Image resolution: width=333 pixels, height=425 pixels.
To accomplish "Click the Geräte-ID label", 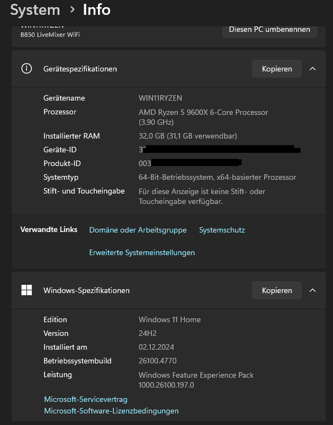I will pyautogui.click(x=60, y=150).
